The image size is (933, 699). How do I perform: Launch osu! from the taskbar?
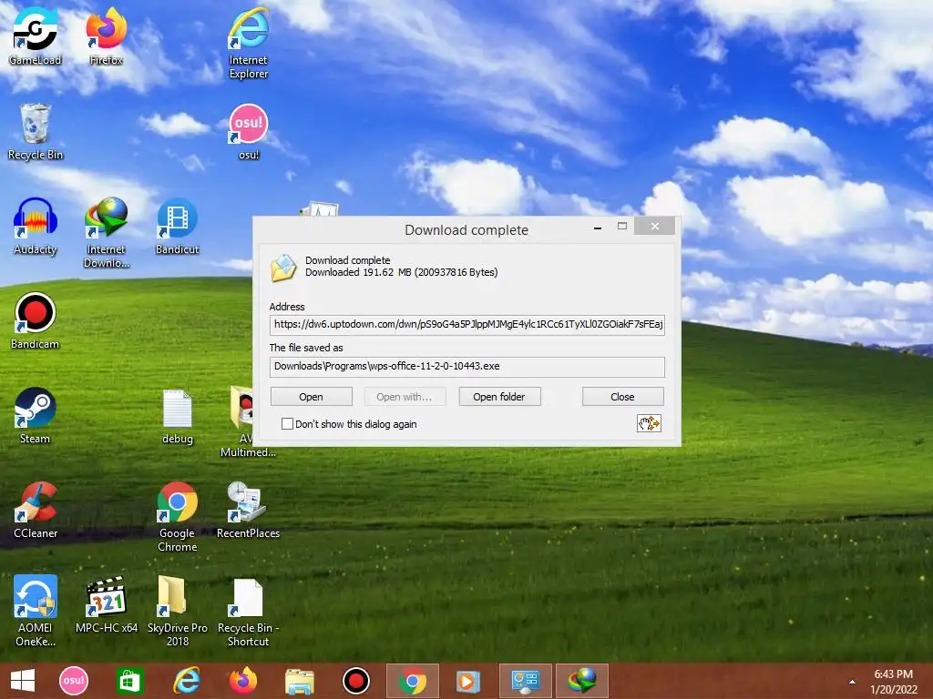74,681
